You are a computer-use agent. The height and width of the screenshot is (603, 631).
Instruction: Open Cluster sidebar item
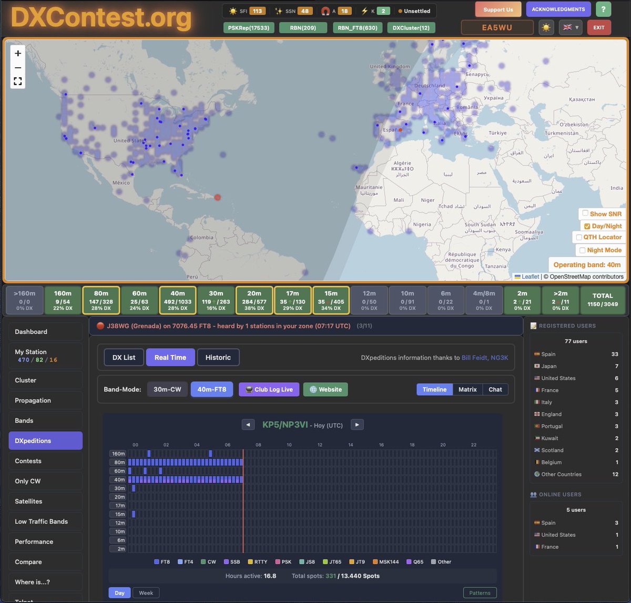[x=45, y=380]
